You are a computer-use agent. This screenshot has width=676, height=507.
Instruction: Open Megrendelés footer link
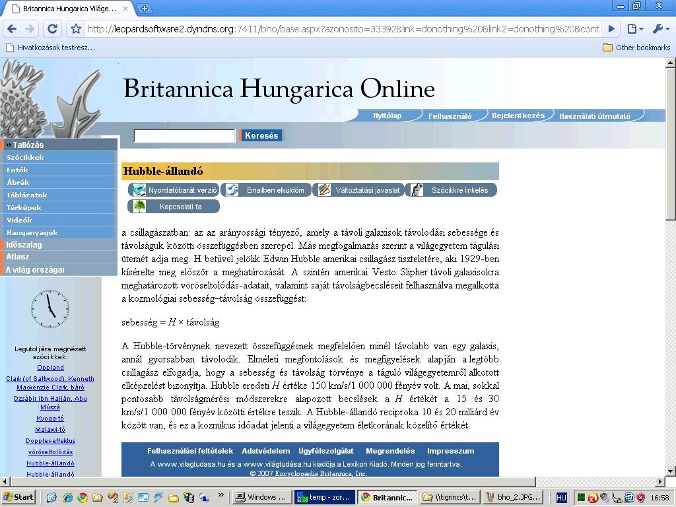[x=390, y=451]
